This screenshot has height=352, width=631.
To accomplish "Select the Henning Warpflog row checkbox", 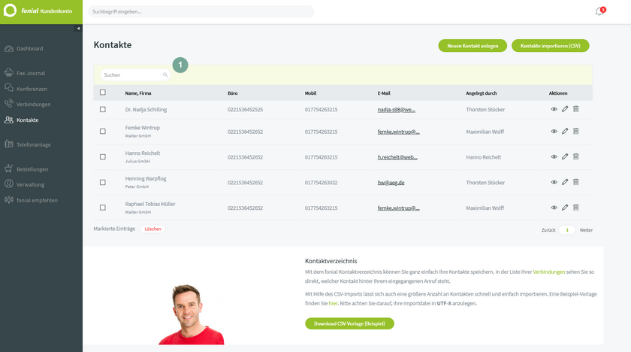I will [x=103, y=183].
